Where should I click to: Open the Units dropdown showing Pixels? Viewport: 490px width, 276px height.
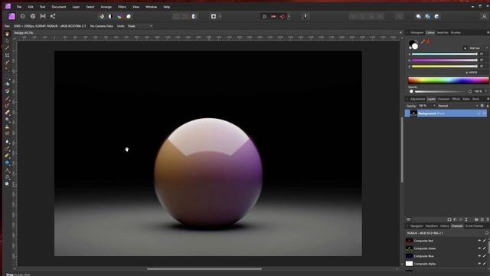coord(140,26)
